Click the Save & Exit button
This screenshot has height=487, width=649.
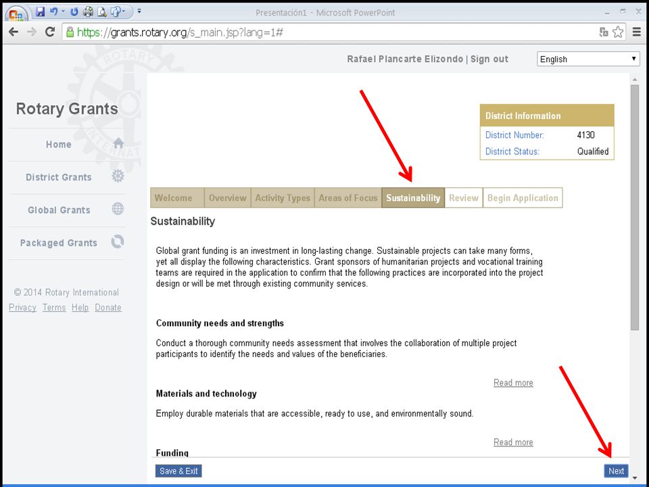178,471
